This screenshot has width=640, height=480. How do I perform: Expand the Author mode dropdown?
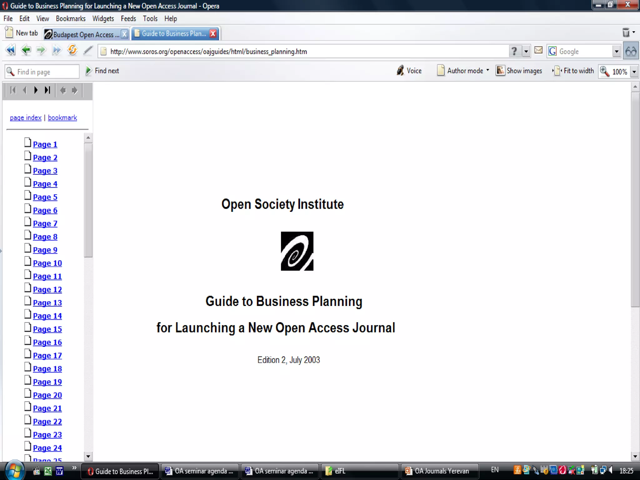click(x=488, y=71)
